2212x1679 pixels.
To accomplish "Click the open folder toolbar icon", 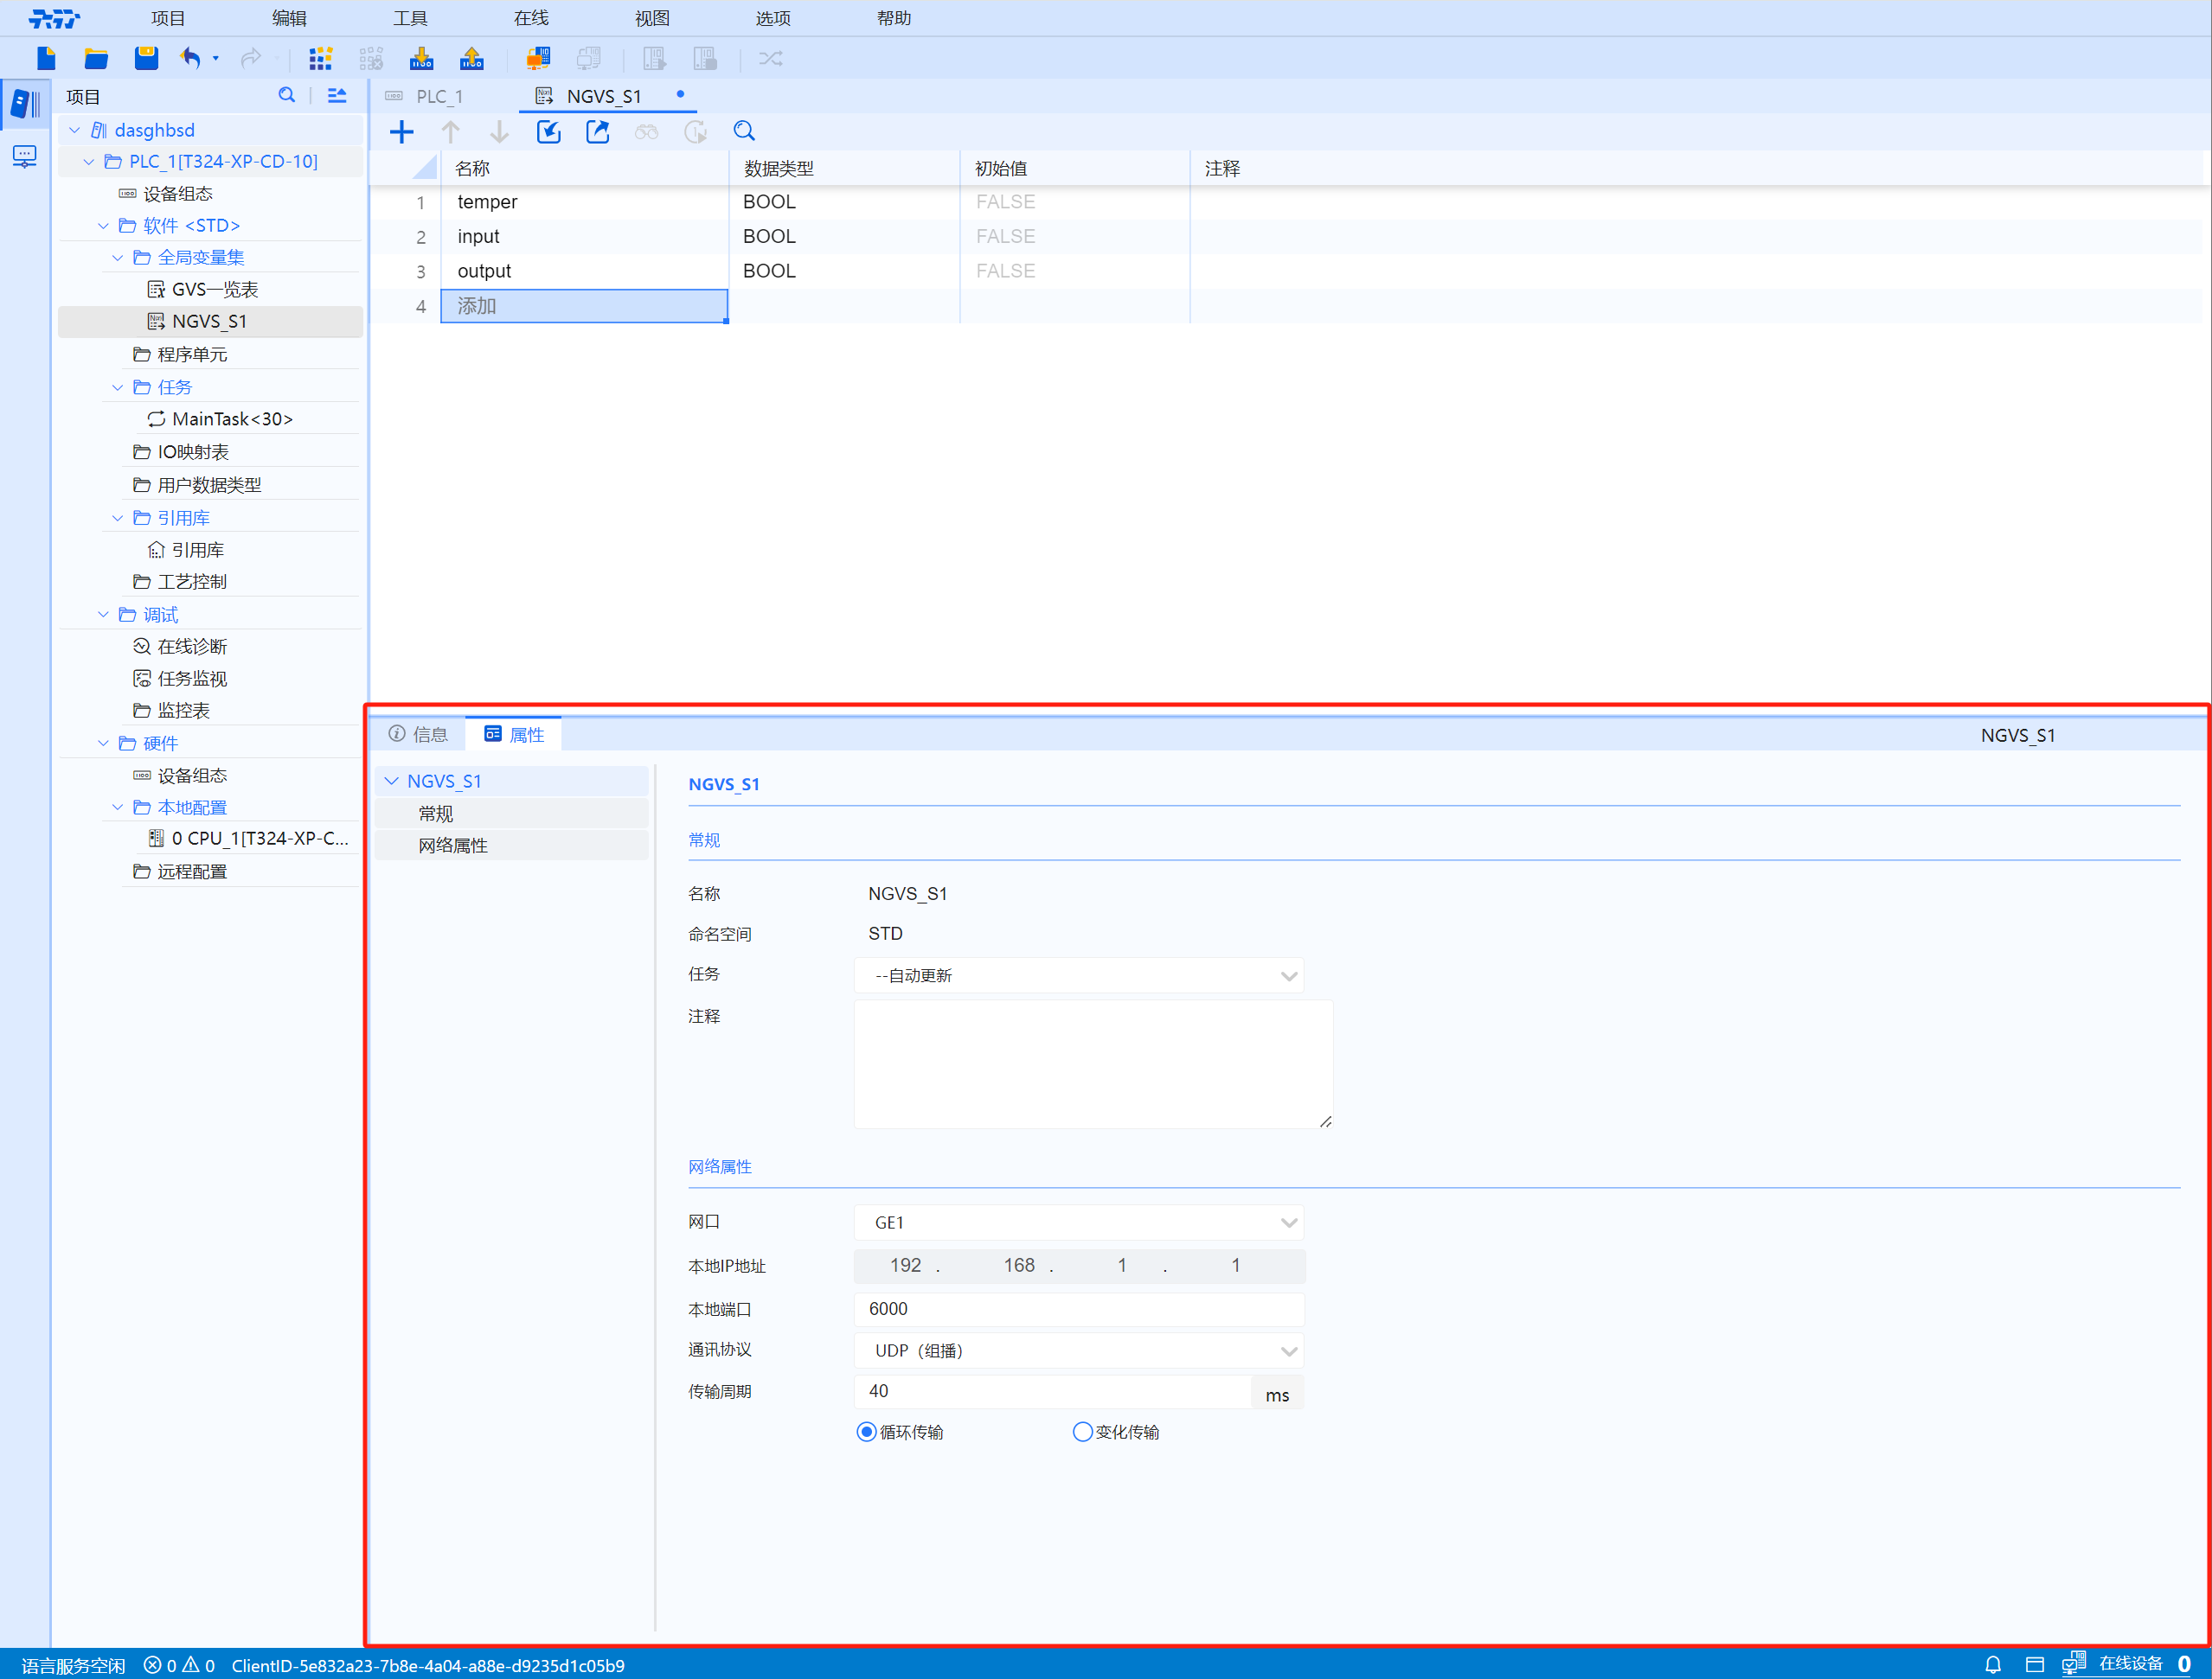I will [96, 58].
